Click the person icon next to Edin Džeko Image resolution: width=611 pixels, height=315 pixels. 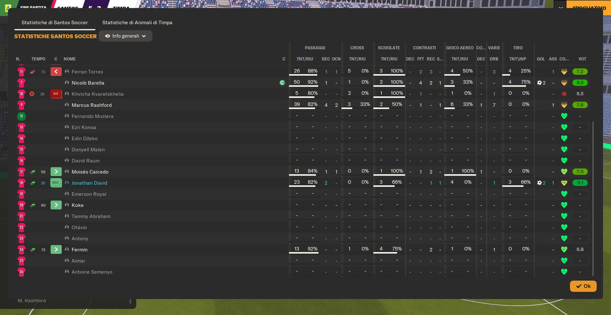click(x=67, y=138)
